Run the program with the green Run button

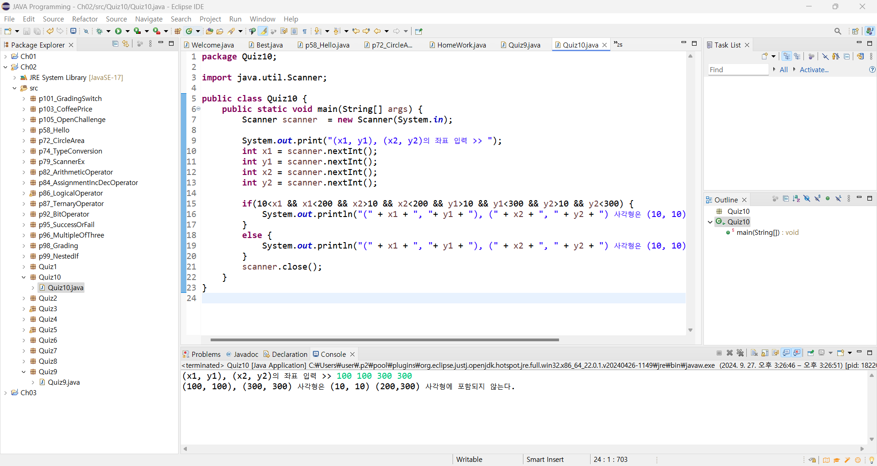(118, 31)
